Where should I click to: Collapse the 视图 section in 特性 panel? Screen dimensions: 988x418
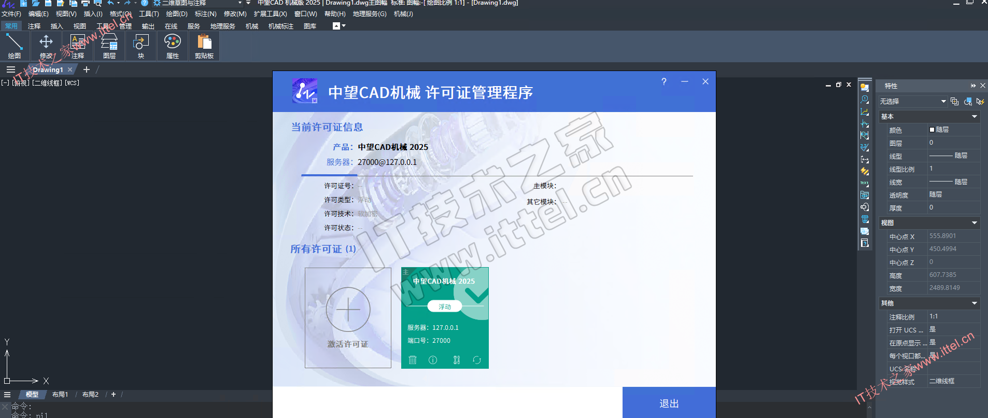(975, 223)
